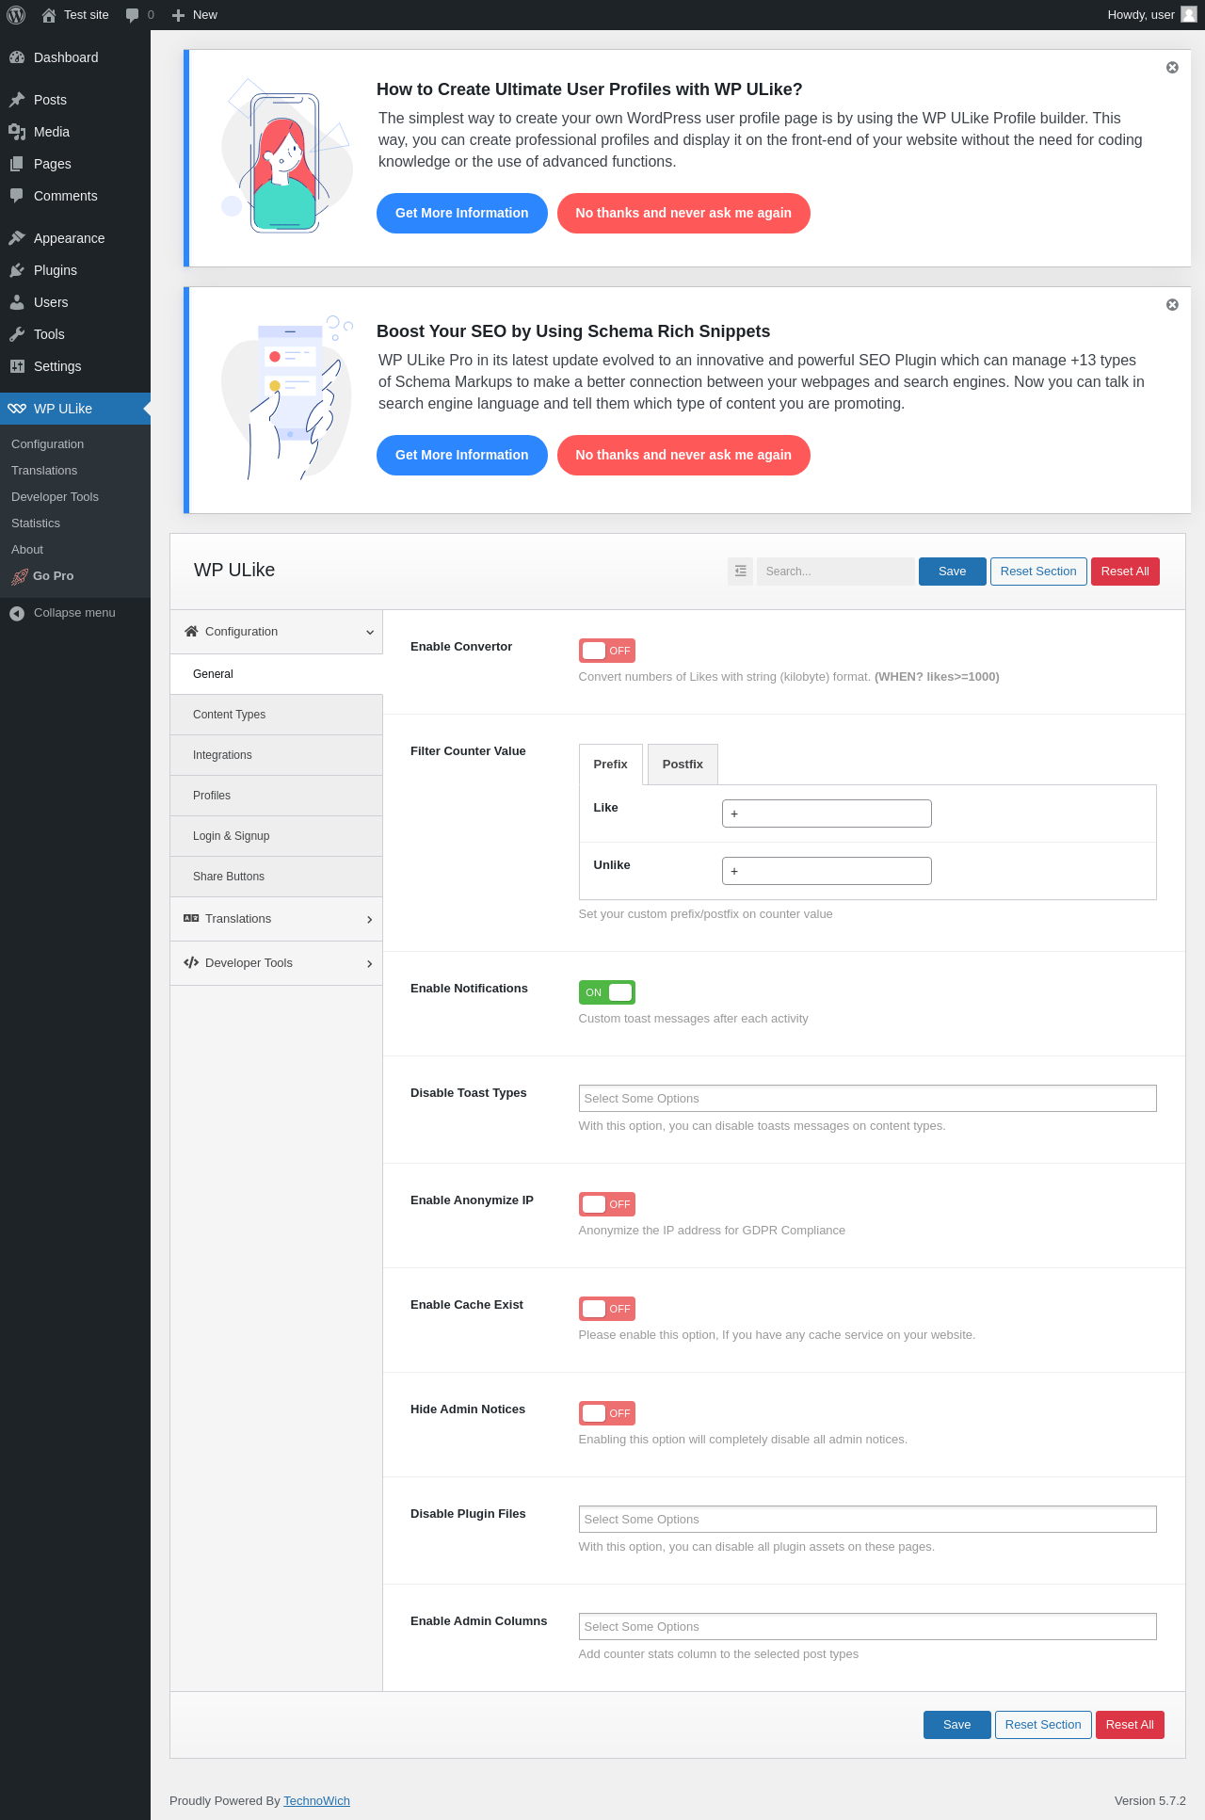Click the Posts pushpin icon
This screenshot has width=1205, height=1820.
click(x=17, y=100)
